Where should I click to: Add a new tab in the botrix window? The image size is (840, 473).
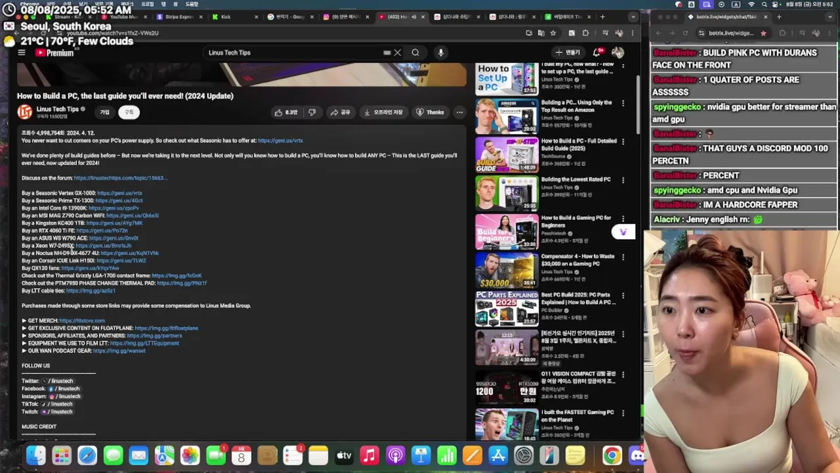coord(779,16)
